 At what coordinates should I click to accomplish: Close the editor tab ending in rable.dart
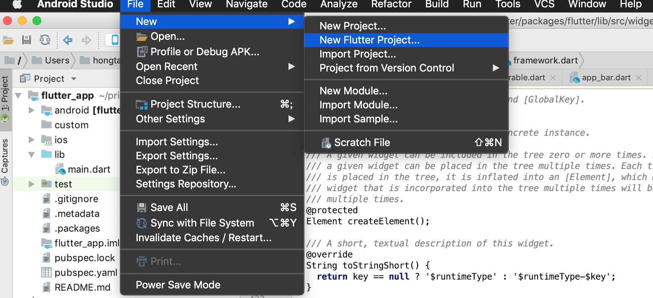click(x=553, y=78)
